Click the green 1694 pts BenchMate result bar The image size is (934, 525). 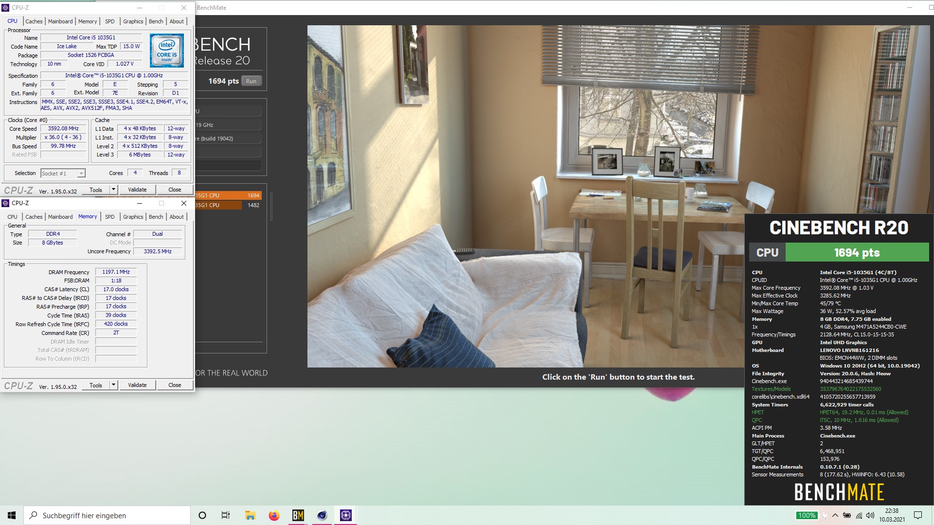tap(857, 253)
